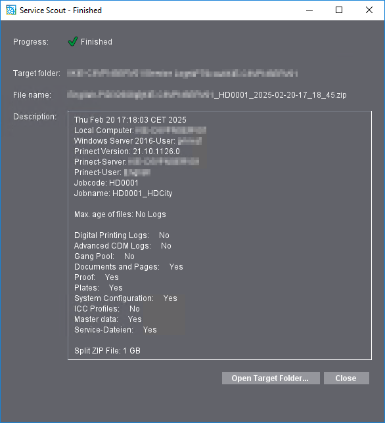
Task: Click the System Configuration Yes entry
Action: 125,298
